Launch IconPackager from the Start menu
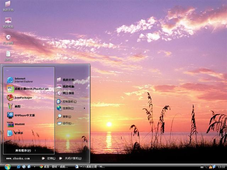227x170 pixels. click(23, 97)
